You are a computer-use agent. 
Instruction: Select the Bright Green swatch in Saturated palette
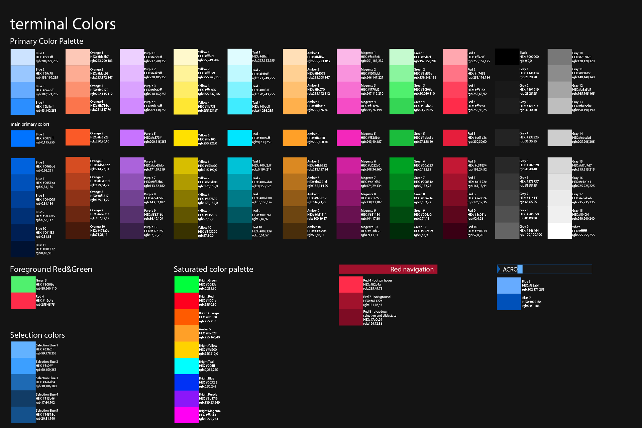[x=186, y=284]
